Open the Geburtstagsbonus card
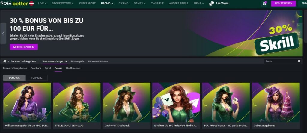 [276, 106]
